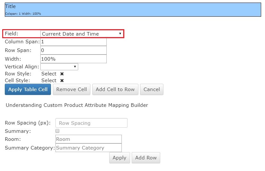Focus the Summary Category text field
The height and width of the screenshot is (171, 265).
click(88, 148)
